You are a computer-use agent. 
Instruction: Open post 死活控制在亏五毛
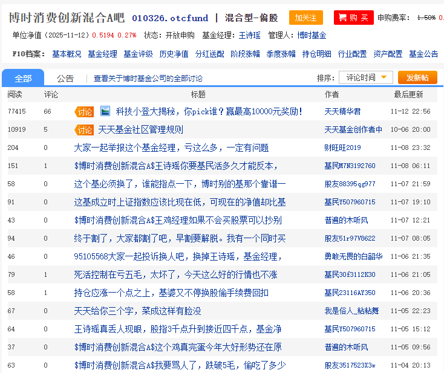pyautogui.click(x=175, y=274)
